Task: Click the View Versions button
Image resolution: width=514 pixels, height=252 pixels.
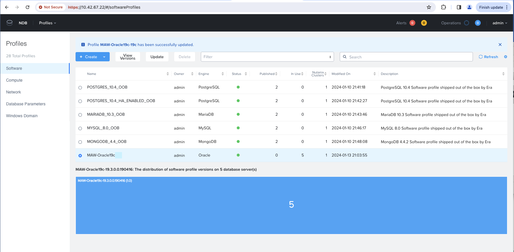Action: (x=128, y=57)
